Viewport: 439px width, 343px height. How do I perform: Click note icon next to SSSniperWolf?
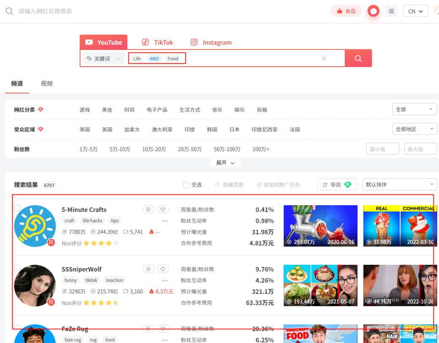[148, 269]
